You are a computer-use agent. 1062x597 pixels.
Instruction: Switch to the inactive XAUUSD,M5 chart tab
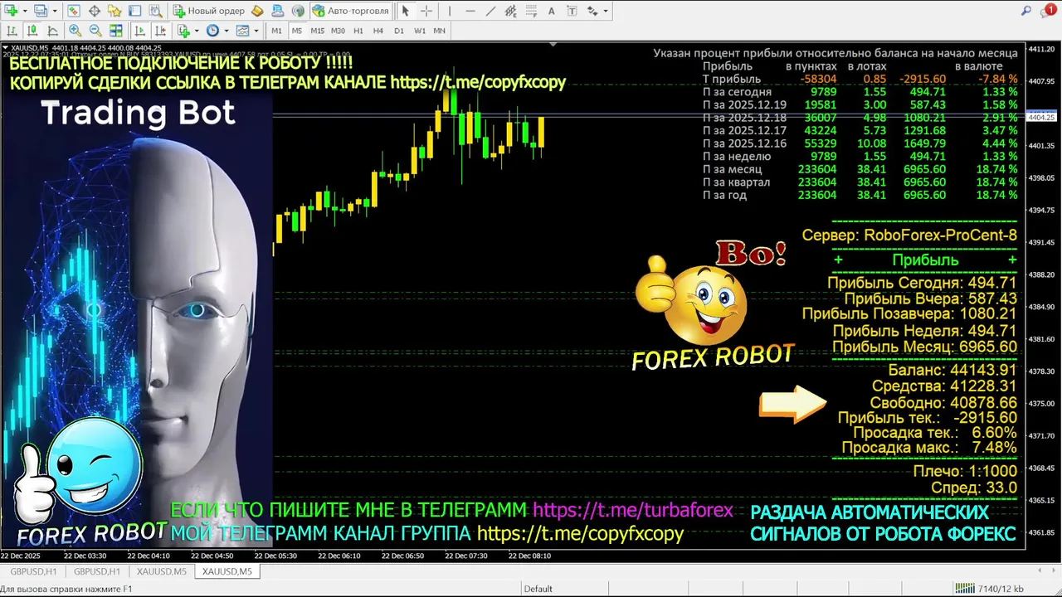[161, 571]
